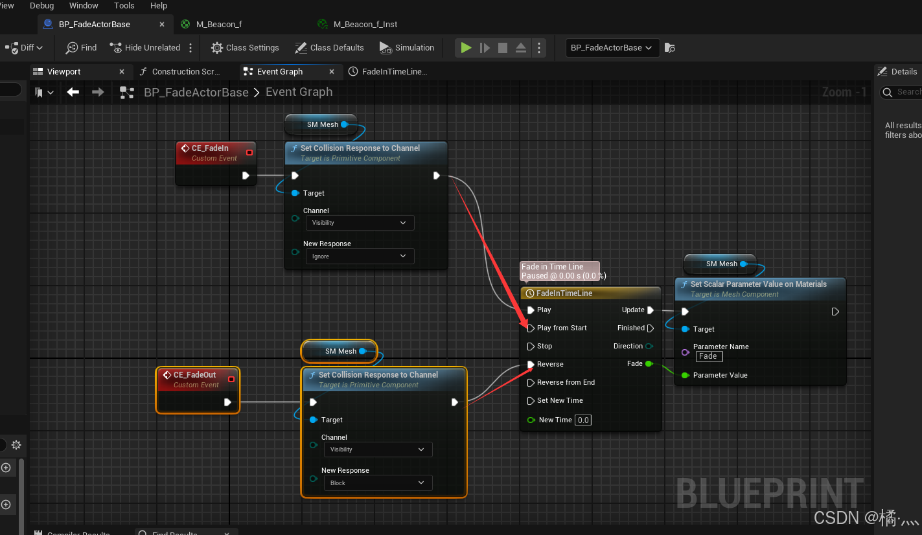Close the Event Graph tab
The width and height of the screenshot is (922, 535).
coord(332,71)
